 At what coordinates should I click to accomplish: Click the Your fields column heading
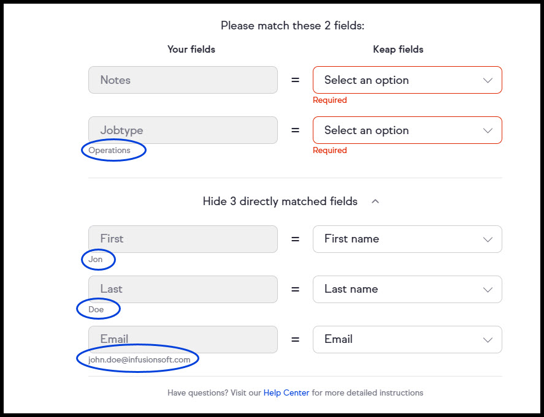point(191,49)
